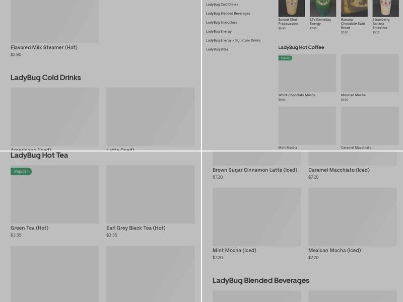Open the Latte (Iced) image card
The height and width of the screenshot is (302, 403).
(x=150, y=117)
